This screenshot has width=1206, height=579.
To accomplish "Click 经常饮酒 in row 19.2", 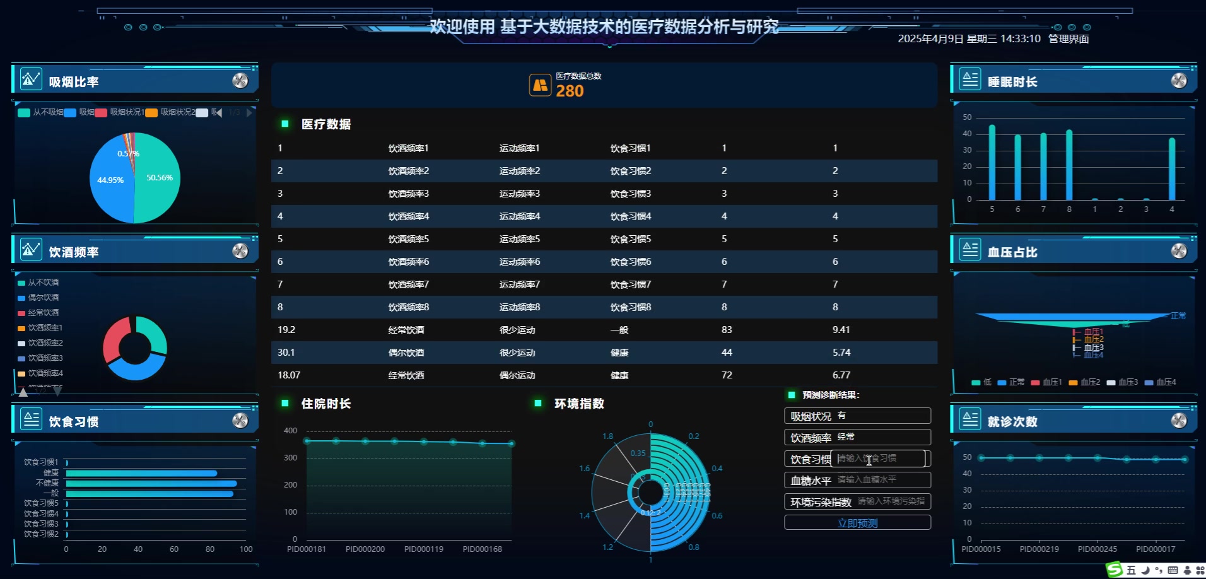I will (x=406, y=330).
